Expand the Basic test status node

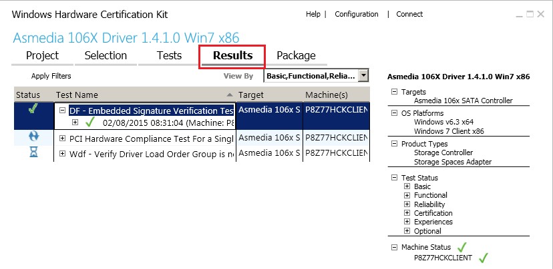(407, 186)
